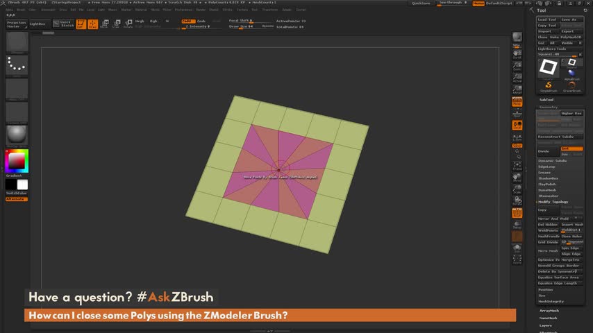Click the right shelf Rotate view icon

click(x=517, y=200)
